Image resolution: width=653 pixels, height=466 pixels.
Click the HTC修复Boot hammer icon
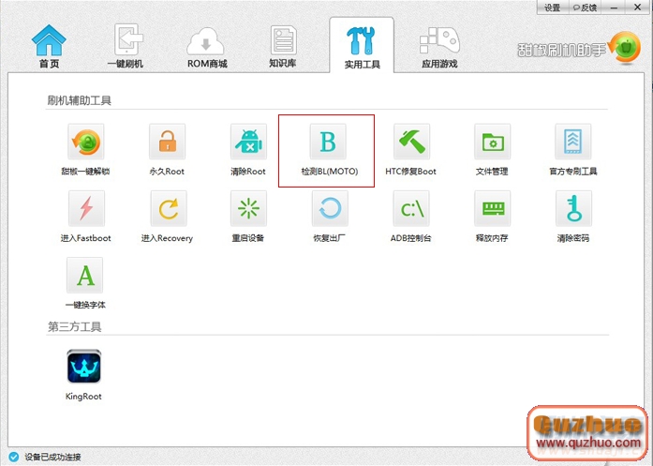pyautogui.click(x=411, y=142)
